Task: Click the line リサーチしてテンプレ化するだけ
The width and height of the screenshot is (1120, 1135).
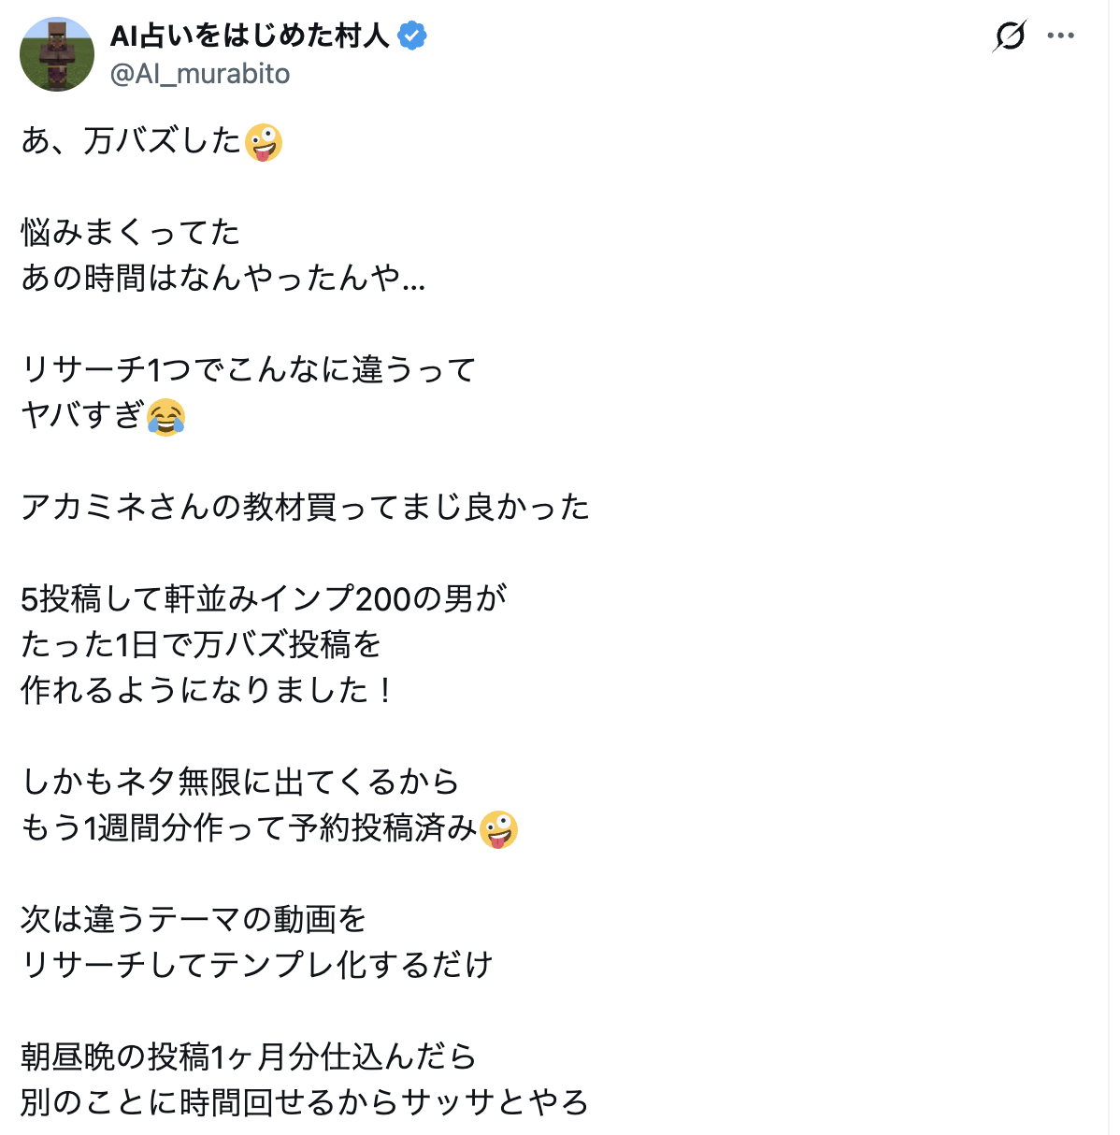Action: [x=256, y=966]
